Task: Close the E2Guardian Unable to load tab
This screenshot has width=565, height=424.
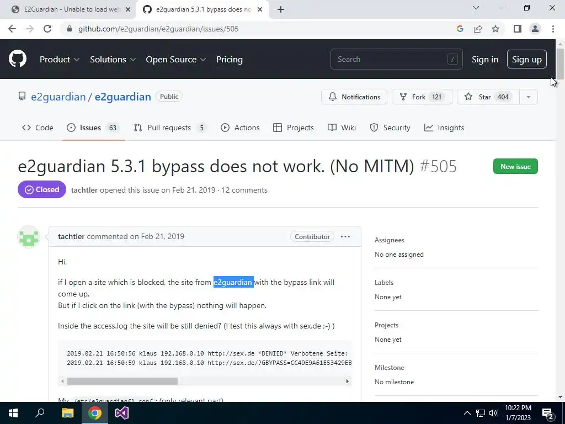Action: pos(128,9)
